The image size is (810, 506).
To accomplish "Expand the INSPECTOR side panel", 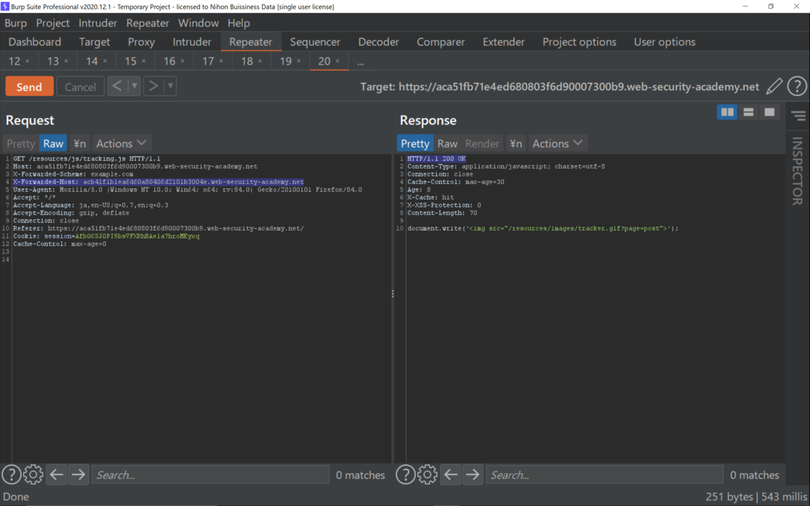I will (x=798, y=171).
